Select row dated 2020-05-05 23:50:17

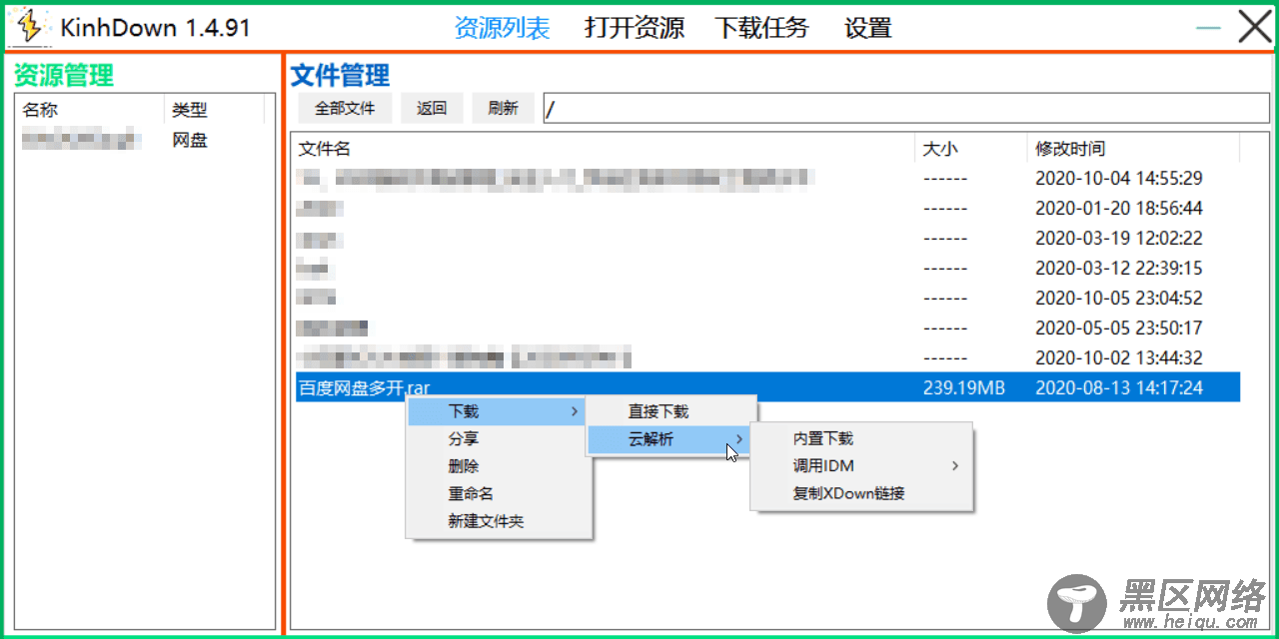(766, 327)
